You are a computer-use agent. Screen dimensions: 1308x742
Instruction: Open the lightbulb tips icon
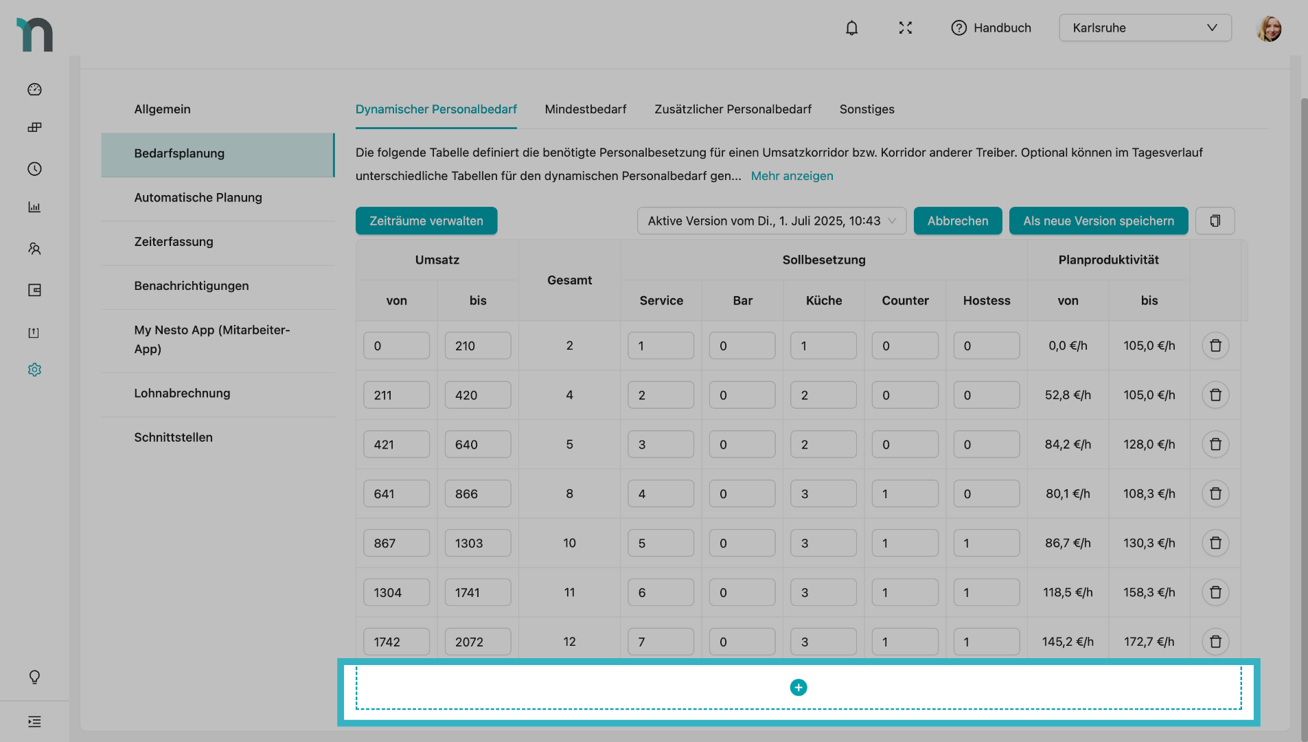[34, 677]
